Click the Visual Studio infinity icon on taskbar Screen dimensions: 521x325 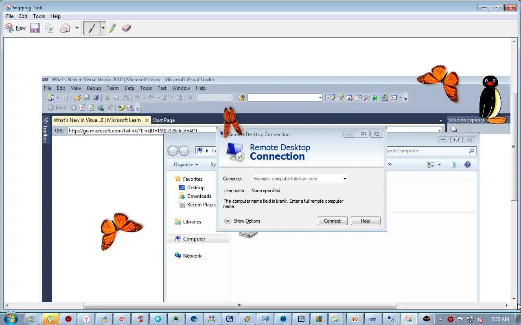tap(372, 319)
